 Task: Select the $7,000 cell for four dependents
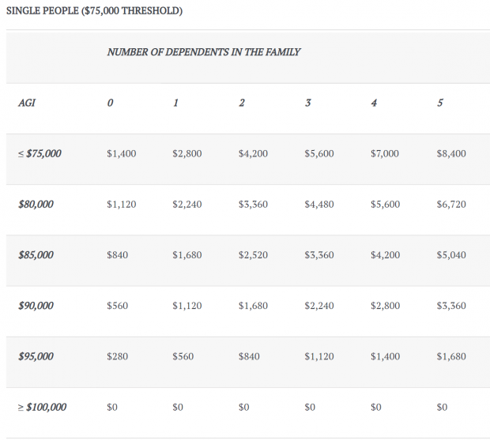pyautogui.click(x=385, y=153)
